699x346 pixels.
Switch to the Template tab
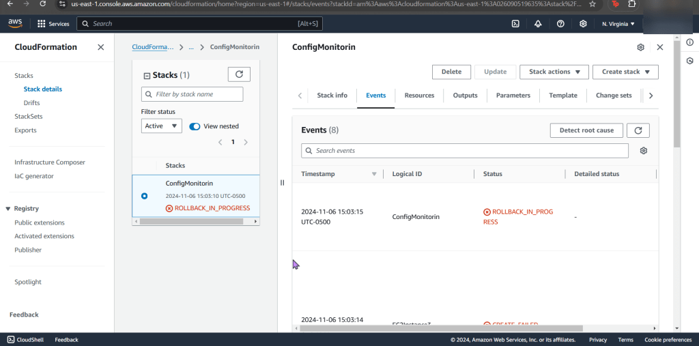coord(563,96)
